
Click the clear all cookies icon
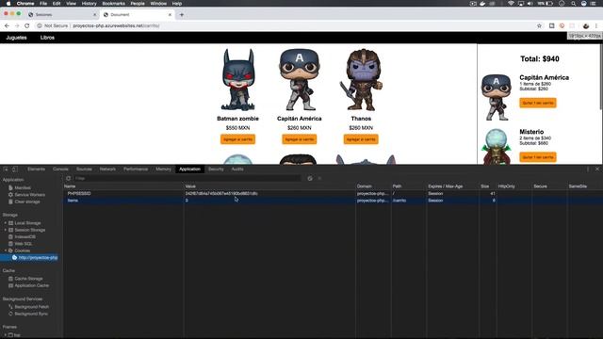click(x=310, y=178)
